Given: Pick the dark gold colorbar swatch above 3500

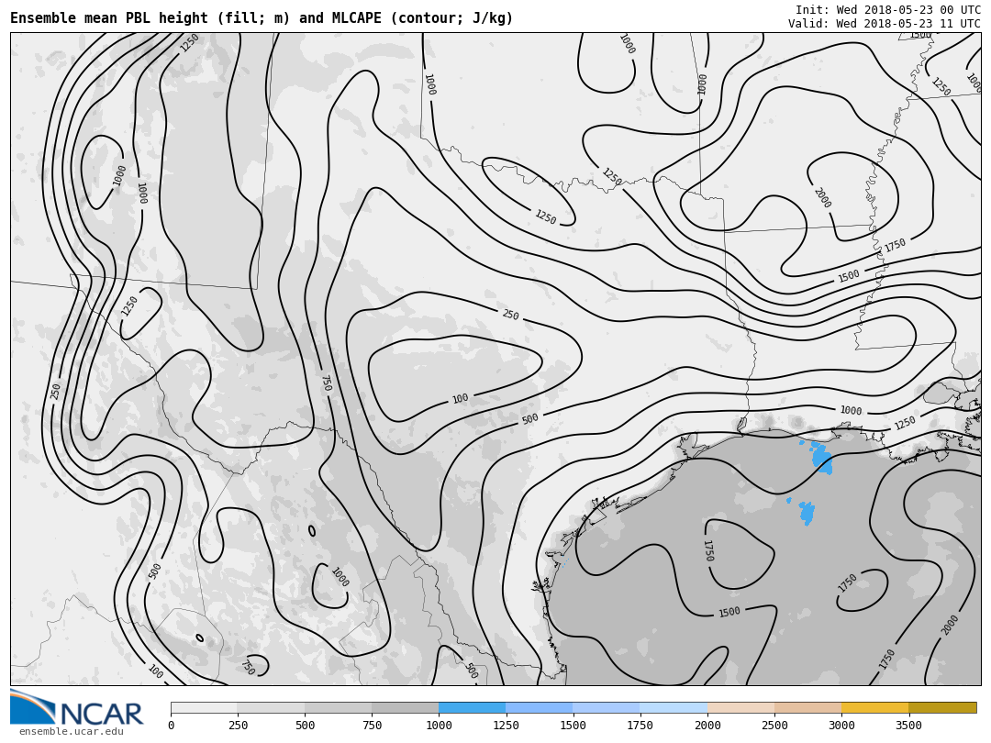Looking at the screenshot, I should 942,707.
